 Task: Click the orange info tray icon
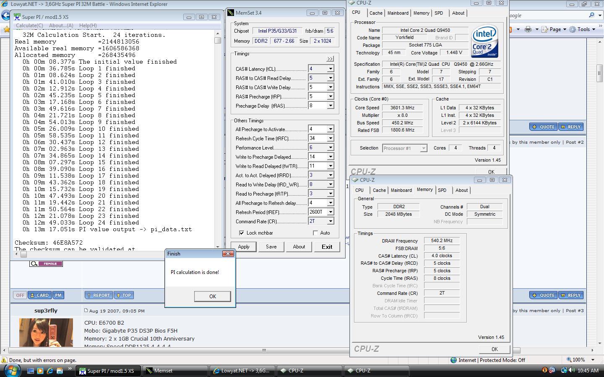coord(545,370)
